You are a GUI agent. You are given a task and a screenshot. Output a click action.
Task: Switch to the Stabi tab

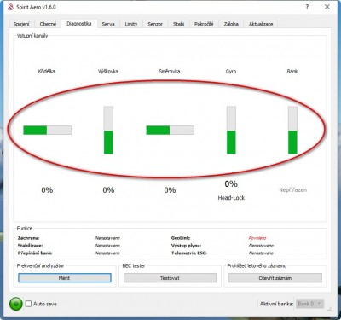178,24
